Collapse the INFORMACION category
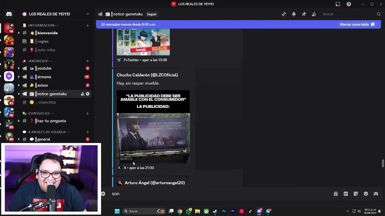Screen dimensions: 385x216 [x=43, y=25]
